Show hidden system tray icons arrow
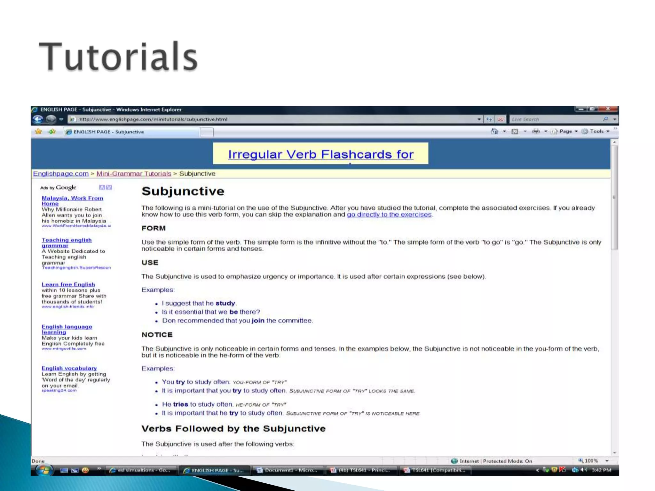The height and width of the screenshot is (491, 655). 537,470
